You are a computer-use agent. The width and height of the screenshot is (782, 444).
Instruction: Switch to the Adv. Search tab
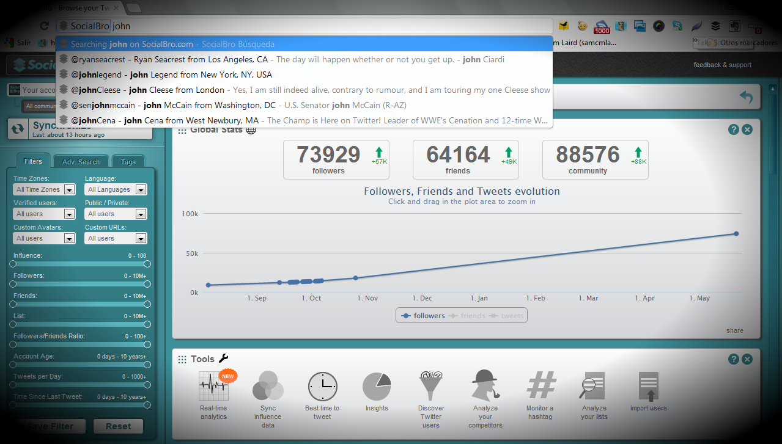click(x=81, y=162)
